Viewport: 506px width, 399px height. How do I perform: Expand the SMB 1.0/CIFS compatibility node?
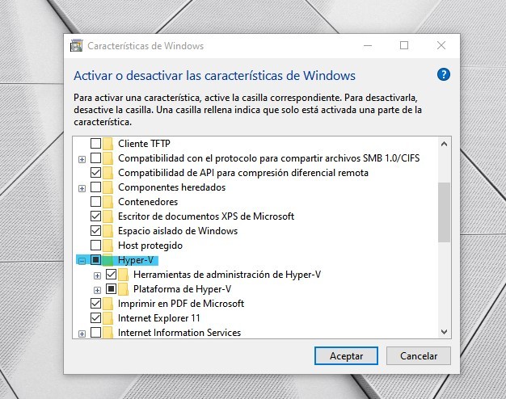coord(82,159)
